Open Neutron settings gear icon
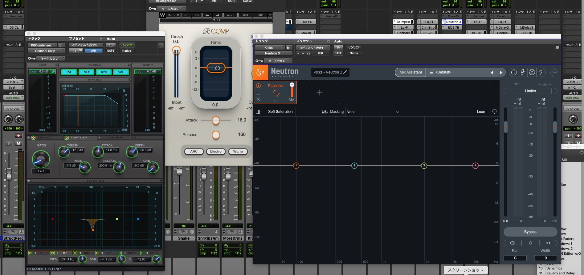 coord(532,72)
